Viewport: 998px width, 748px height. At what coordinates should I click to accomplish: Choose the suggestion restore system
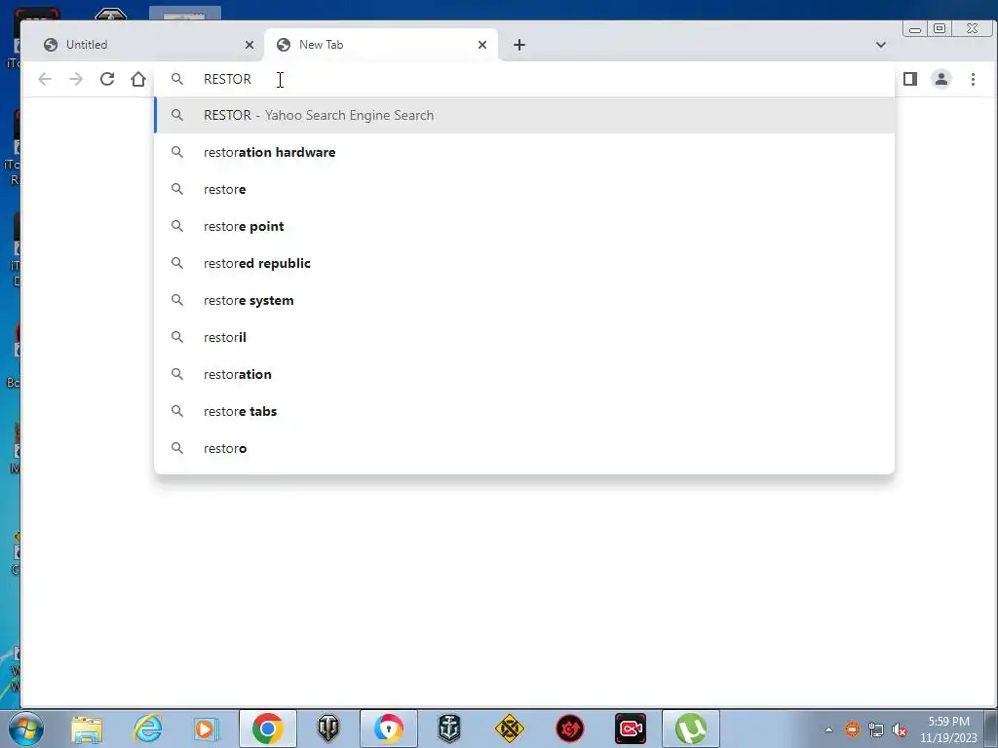click(x=524, y=300)
